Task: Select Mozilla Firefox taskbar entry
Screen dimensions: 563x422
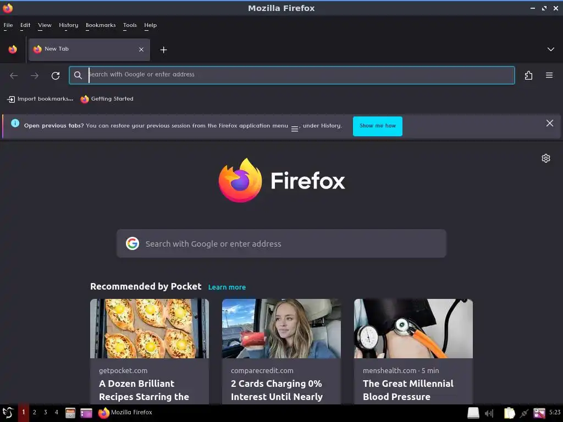Action: coord(125,413)
